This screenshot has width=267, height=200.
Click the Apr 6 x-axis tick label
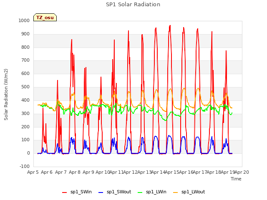(x=47, y=172)
